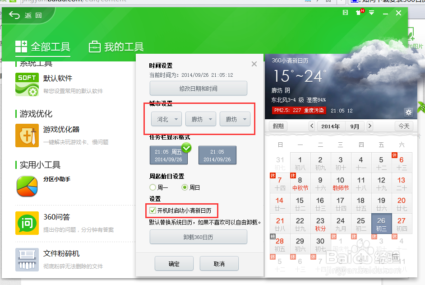Select September 8 中秋节 date
Viewport: 425px width, 285px height.
300,183
